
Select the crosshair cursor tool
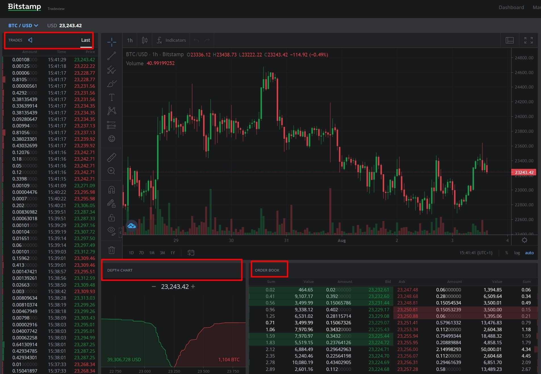pyautogui.click(x=112, y=42)
